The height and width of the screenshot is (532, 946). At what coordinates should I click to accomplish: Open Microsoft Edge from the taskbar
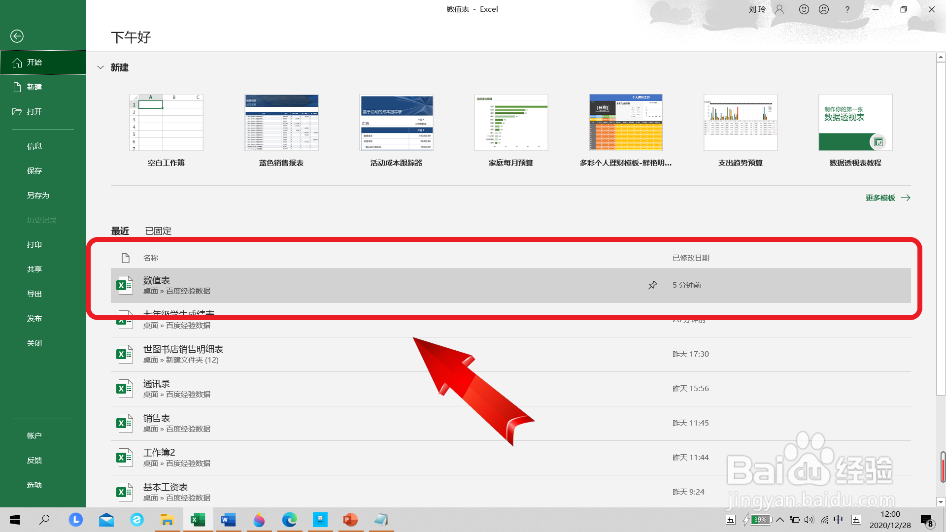point(290,520)
